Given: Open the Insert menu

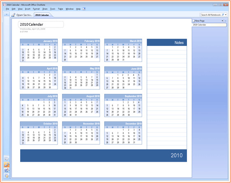Looking at the screenshot, I should (x=28, y=9).
